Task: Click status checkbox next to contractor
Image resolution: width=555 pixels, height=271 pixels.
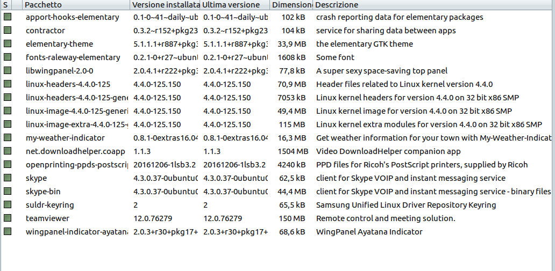Action: point(8,30)
